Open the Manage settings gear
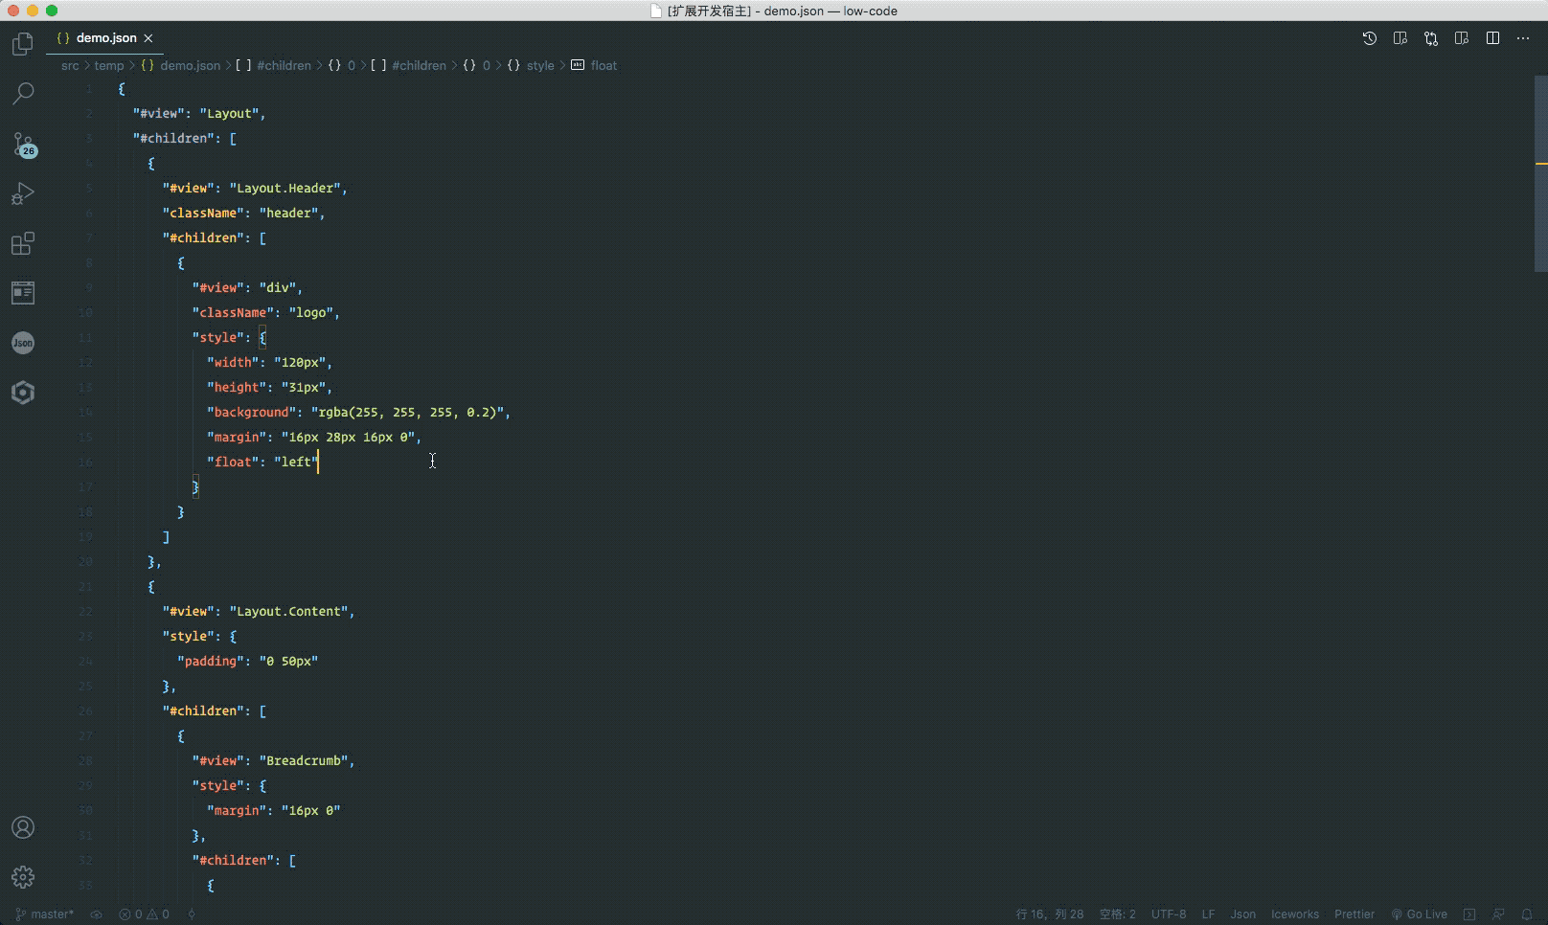Viewport: 1548px width, 925px height. coord(23,876)
